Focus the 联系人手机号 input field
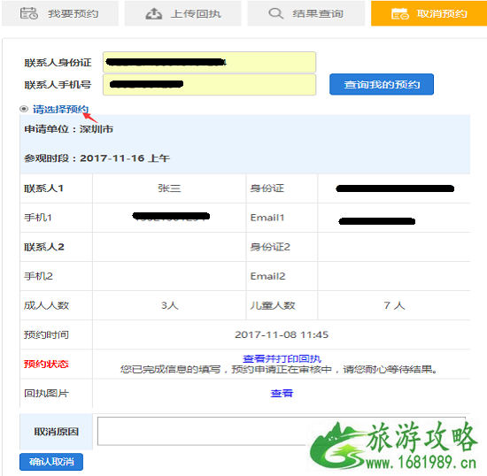The height and width of the screenshot is (476, 487). (x=209, y=84)
